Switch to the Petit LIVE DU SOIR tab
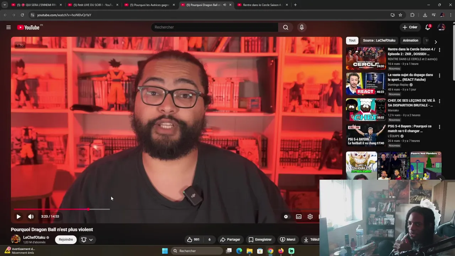Viewport: 455px width, 256px height. coord(93,5)
